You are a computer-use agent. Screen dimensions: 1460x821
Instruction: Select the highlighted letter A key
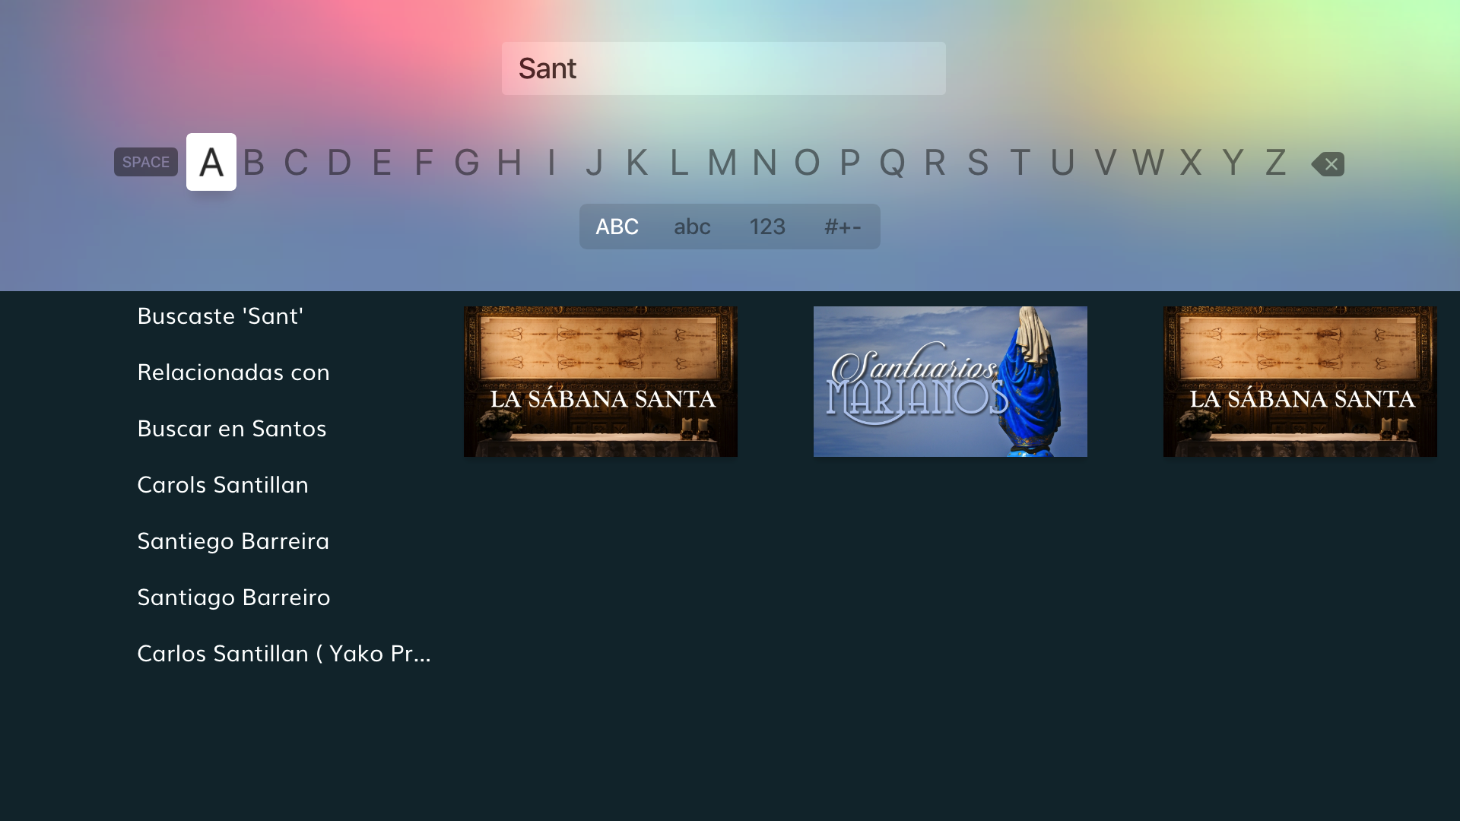pyautogui.click(x=211, y=162)
